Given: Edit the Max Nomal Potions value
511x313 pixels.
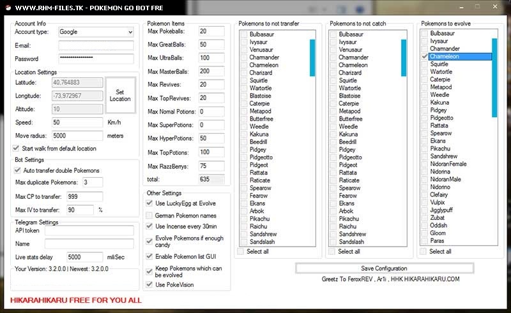Looking at the screenshot, I should 211,112.
